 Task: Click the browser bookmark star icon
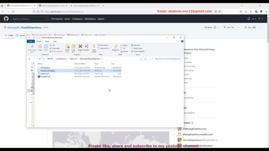tap(219, 11)
